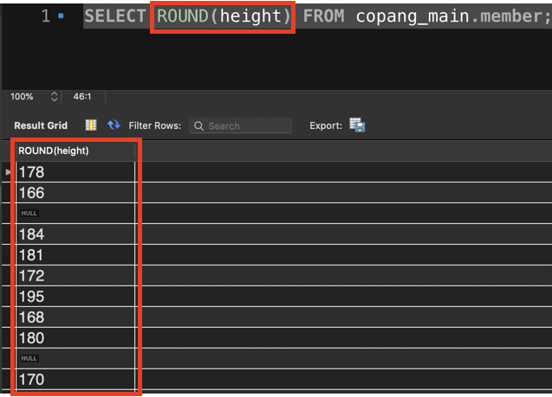Click the Filter Rows search field
This screenshot has width=552, height=397.
240,125
